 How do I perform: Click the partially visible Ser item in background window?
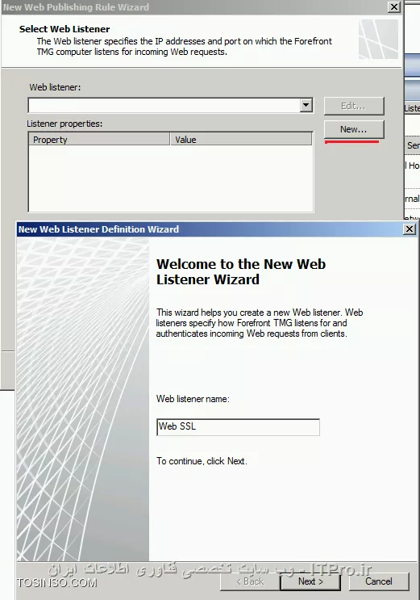[x=413, y=145]
